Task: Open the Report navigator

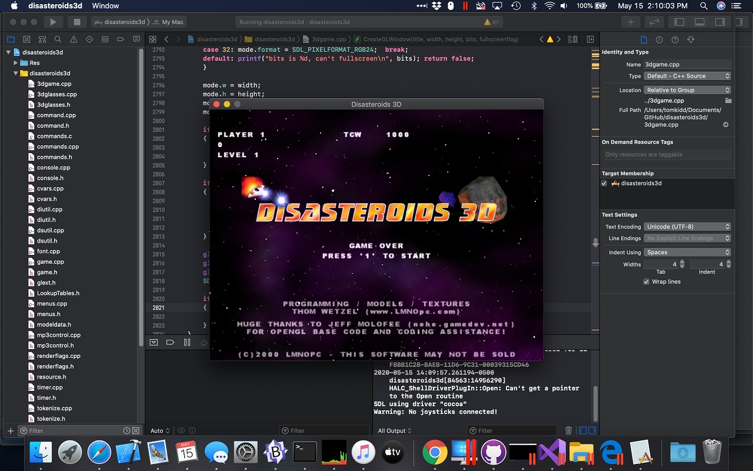Action: click(136, 39)
